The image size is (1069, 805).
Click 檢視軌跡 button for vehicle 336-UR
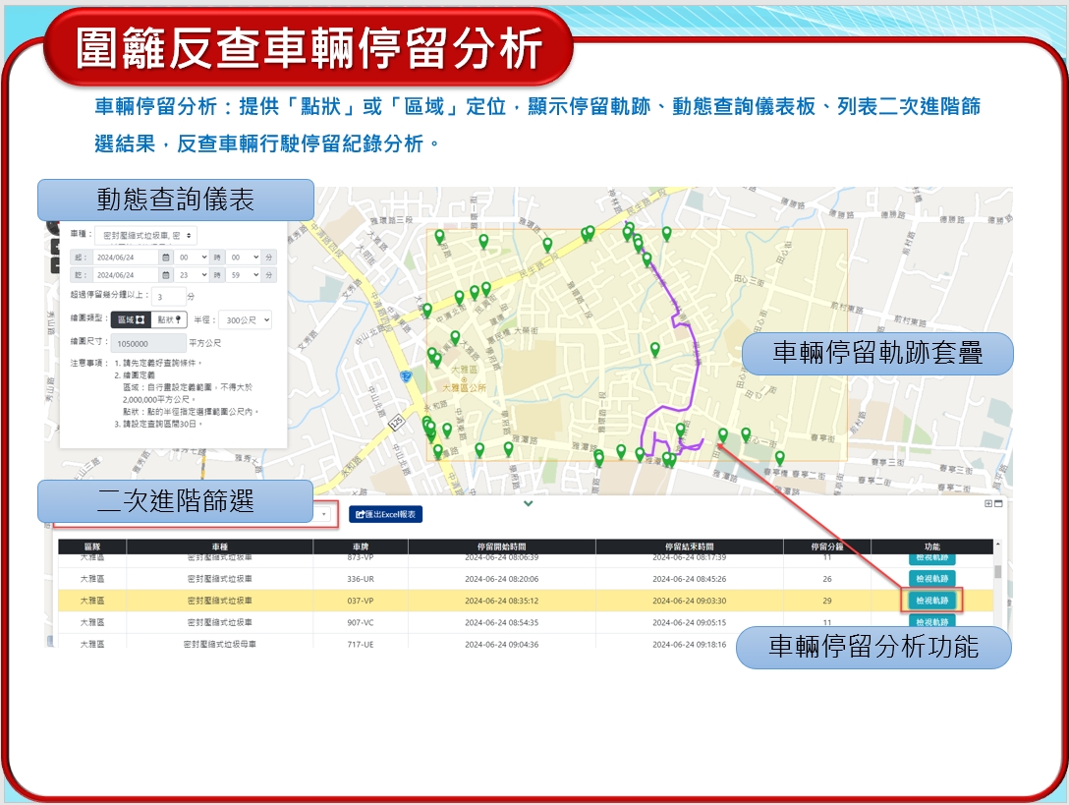click(931, 579)
